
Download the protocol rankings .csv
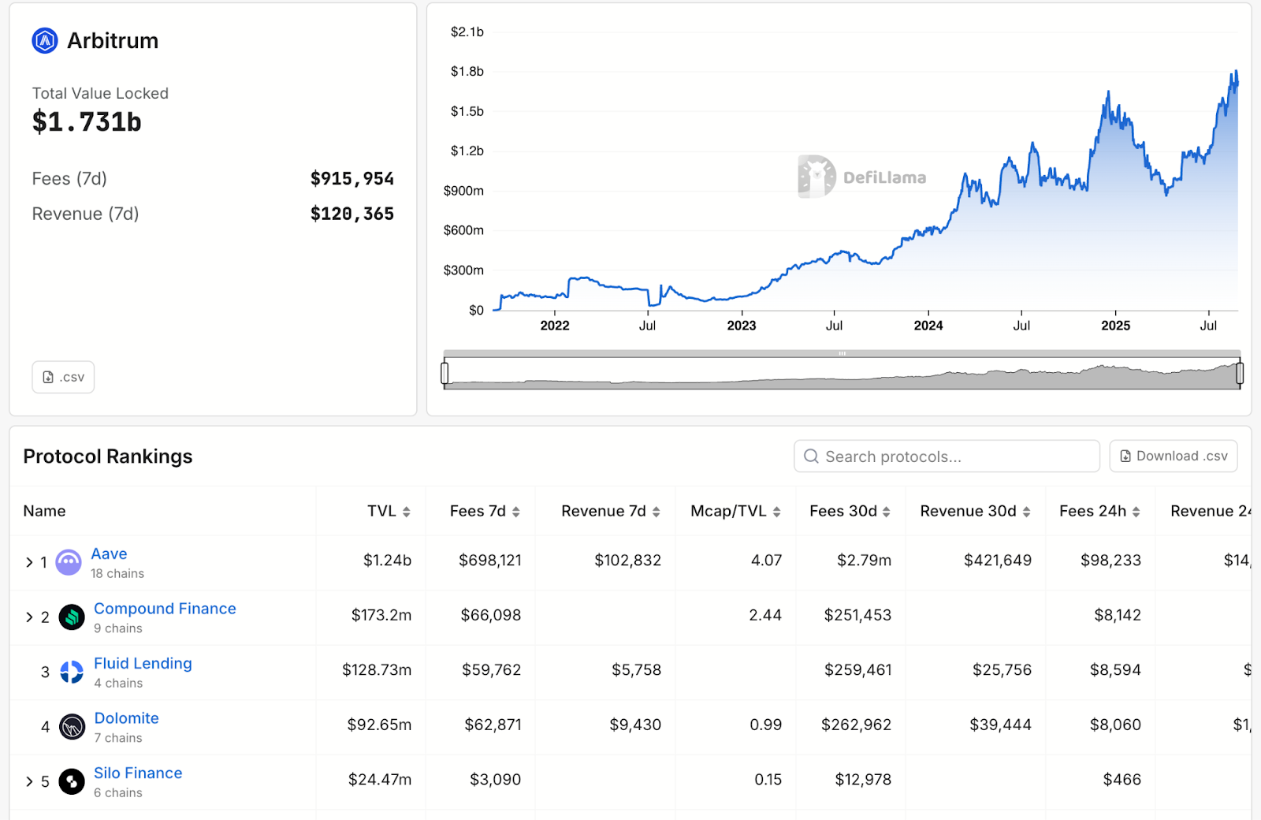1173,457
